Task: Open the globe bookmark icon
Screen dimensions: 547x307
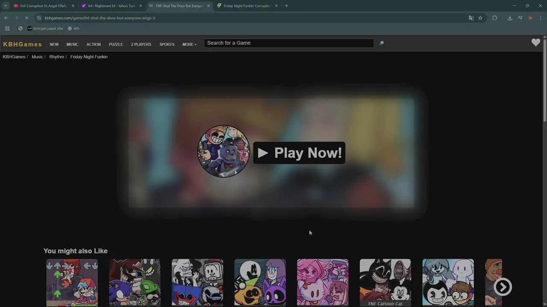Action: (20, 29)
